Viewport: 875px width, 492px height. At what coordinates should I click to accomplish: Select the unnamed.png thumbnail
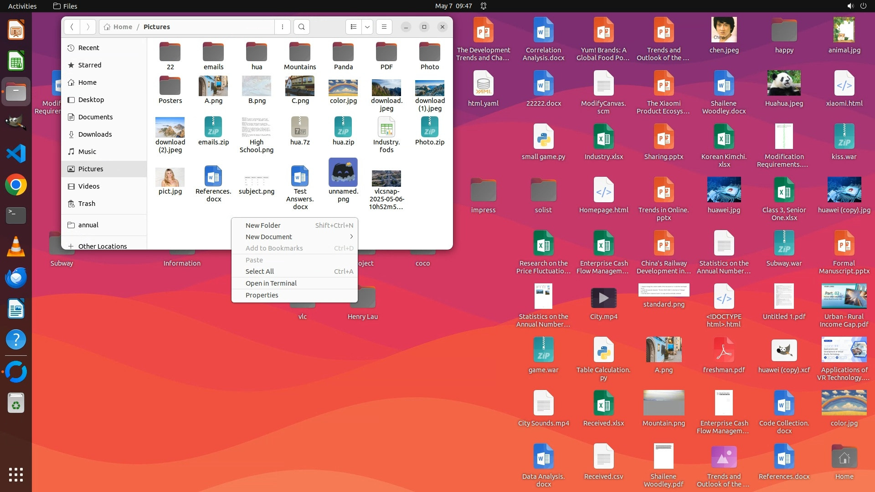[x=343, y=172]
